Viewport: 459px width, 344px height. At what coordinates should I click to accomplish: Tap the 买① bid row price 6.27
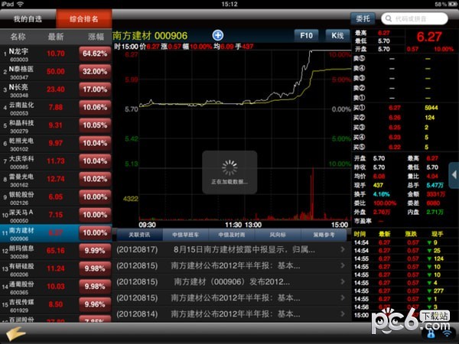pyautogui.click(x=394, y=108)
